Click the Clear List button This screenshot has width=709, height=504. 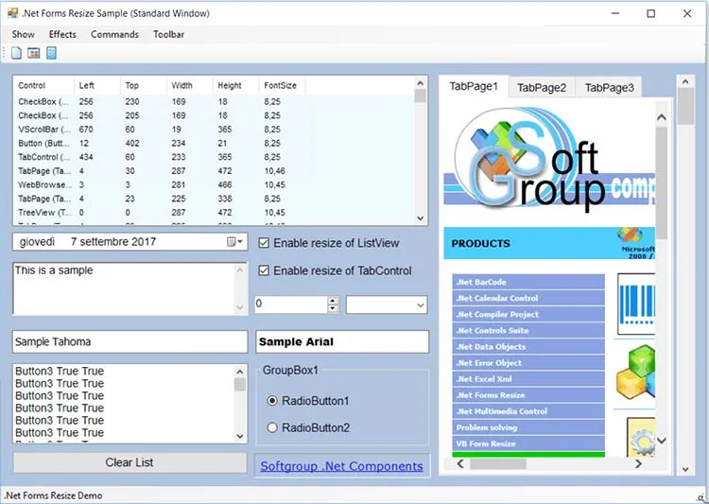(x=130, y=462)
